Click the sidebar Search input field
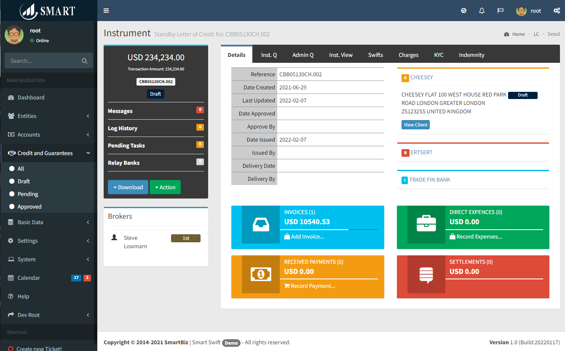Screen dimensions: 565x351 coord(44,61)
